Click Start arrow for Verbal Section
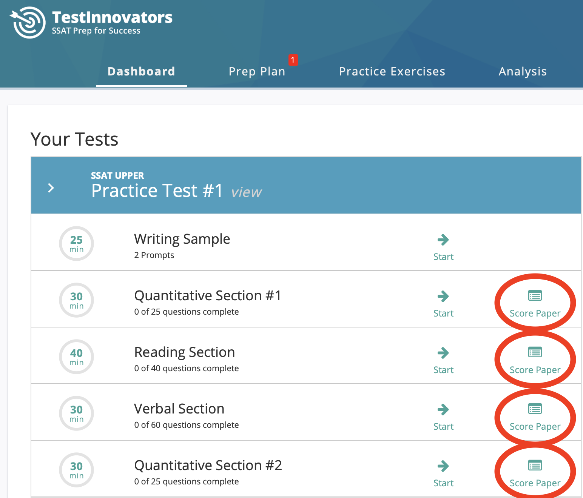This screenshot has width=583, height=498. pyautogui.click(x=443, y=409)
